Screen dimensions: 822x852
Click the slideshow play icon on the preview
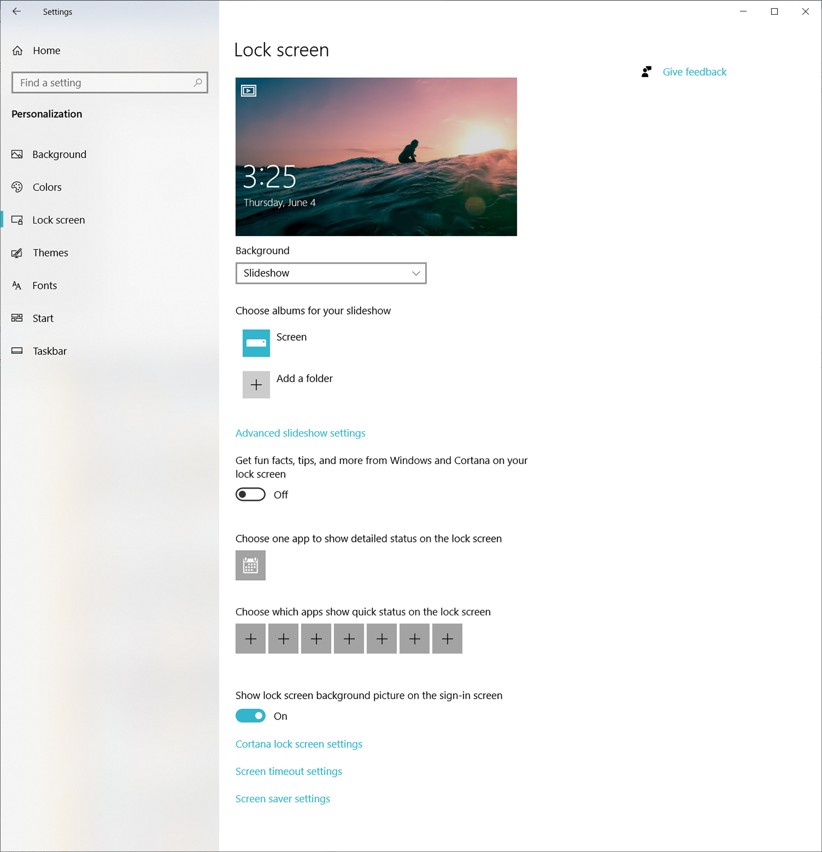(x=249, y=91)
